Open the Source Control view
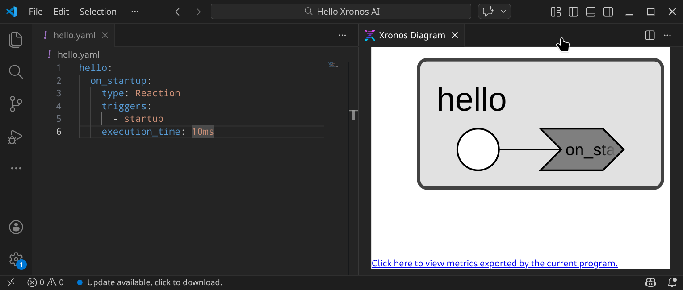 tap(16, 104)
